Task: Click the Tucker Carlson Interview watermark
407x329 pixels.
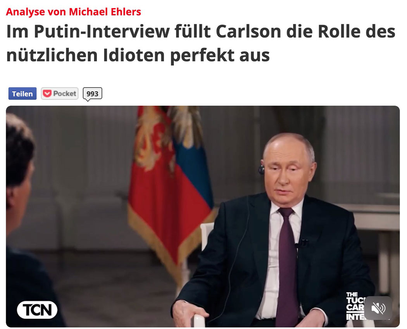Action: 355,306
